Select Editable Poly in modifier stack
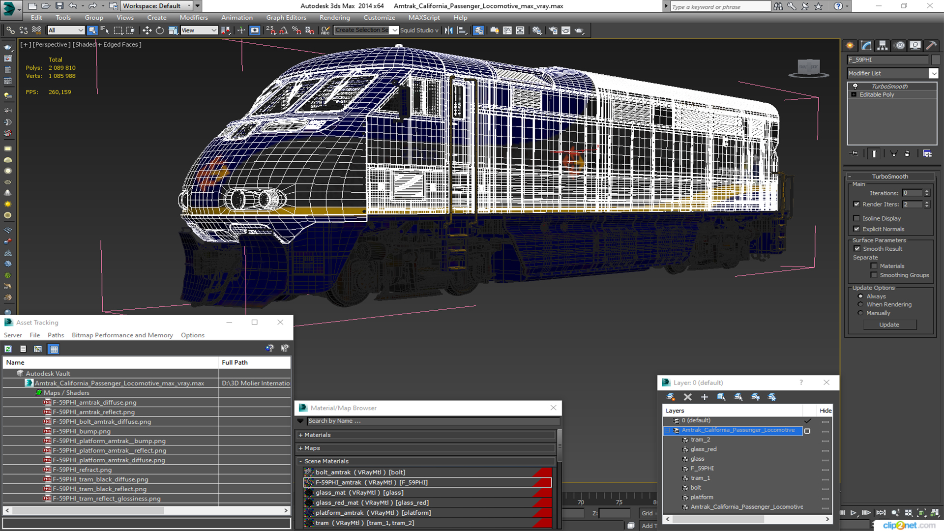944x531 pixels. tap(877, 95)
